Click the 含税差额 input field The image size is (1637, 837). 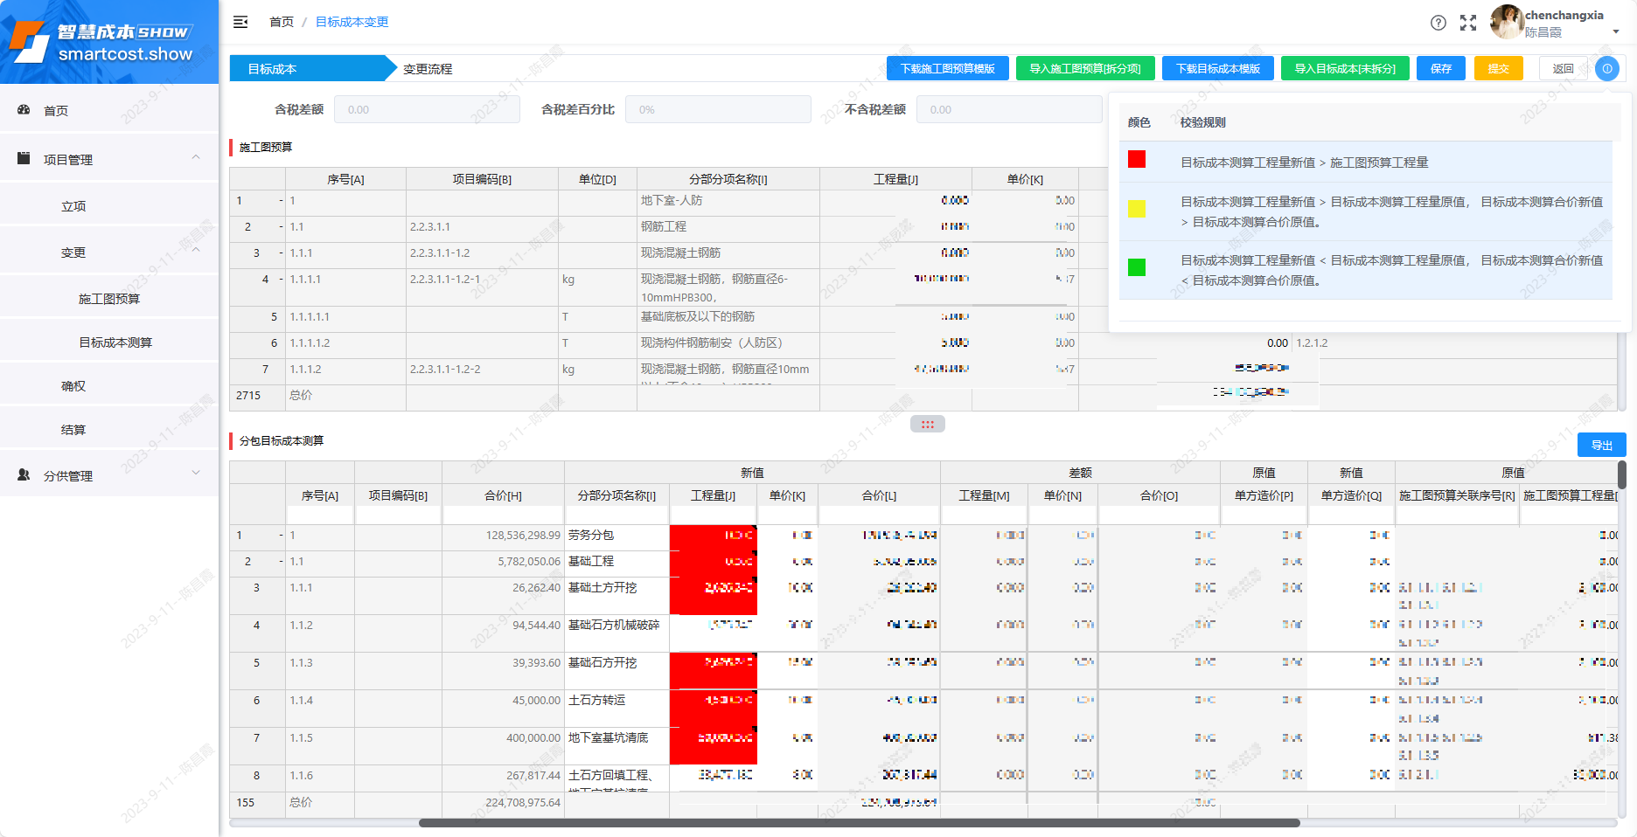(427, 108)
